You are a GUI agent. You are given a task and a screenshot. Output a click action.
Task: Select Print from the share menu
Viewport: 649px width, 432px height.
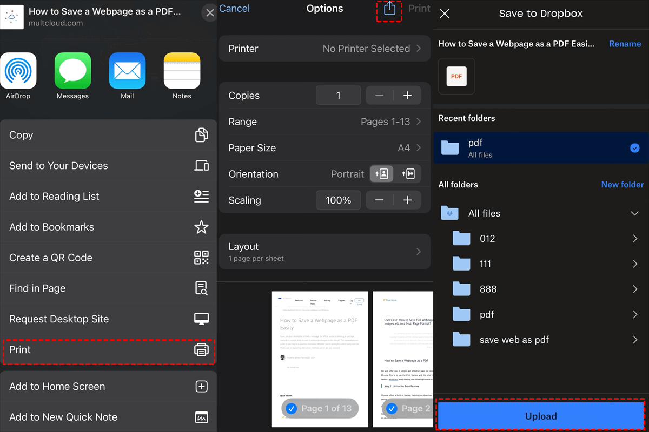pyautogui.click(x=108, y=350)
